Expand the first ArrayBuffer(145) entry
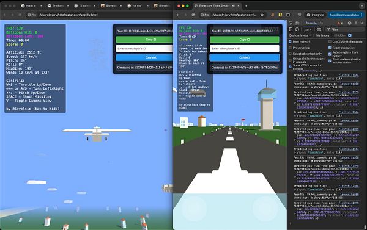The image size is (367, 230). coord(313,87)
